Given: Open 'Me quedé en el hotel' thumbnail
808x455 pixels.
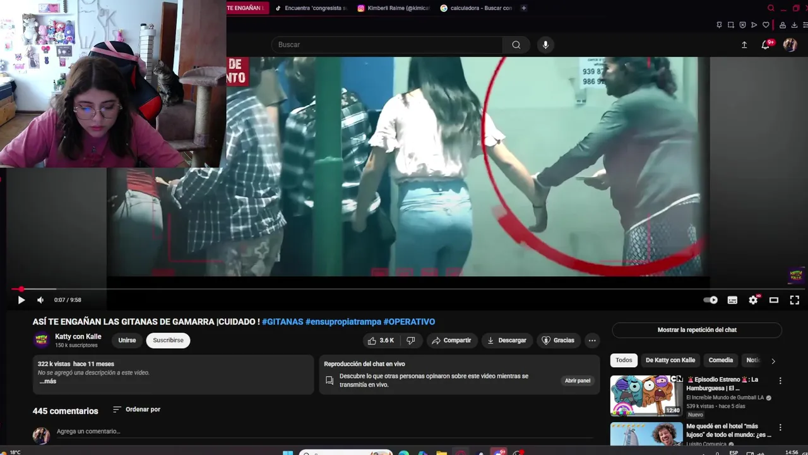Looking at the screenshot, I should pyautogui.click(x=646, y=434).
